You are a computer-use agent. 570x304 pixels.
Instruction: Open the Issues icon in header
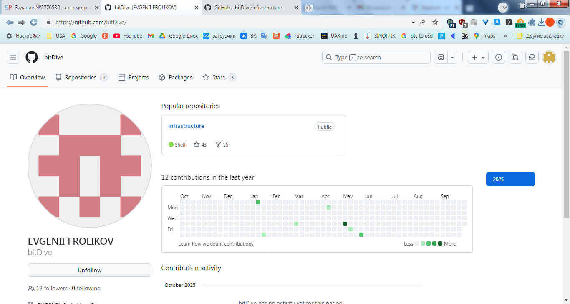(x=499, y=57)
